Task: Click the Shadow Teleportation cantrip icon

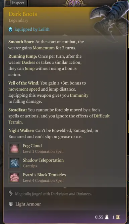Action: (x=14, y=163)
